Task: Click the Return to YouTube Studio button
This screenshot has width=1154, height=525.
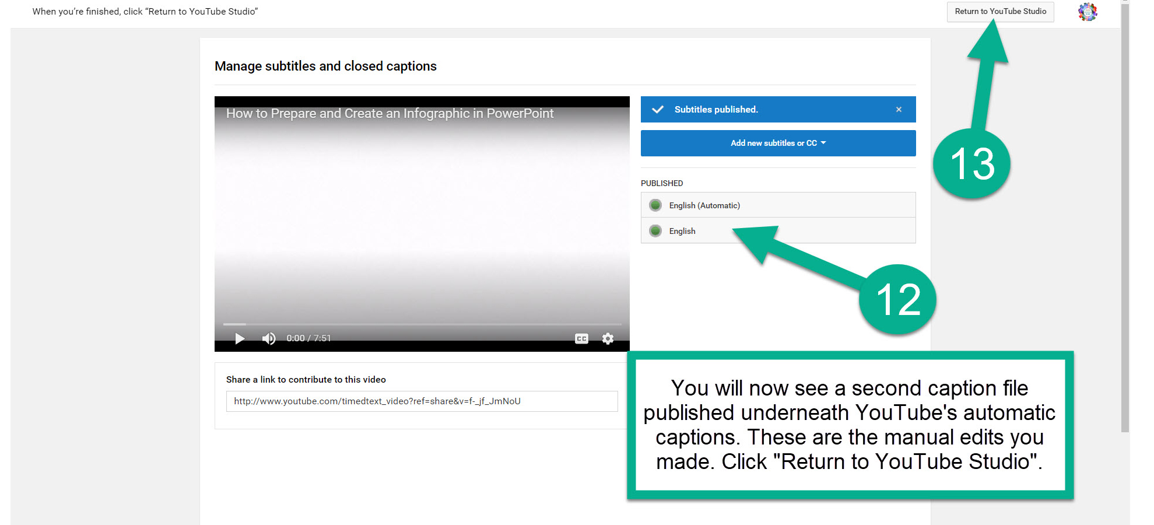Action: 1000,12
